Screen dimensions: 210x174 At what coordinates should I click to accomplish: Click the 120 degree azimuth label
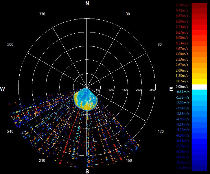click(161, 131)
